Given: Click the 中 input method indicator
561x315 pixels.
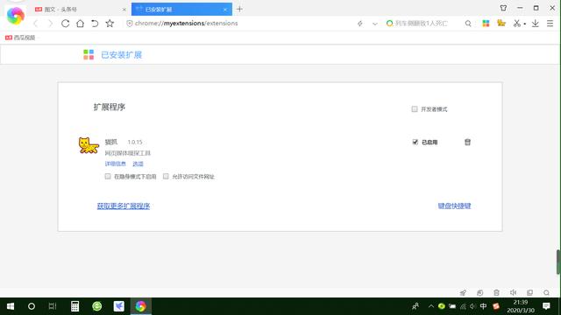Looking at the screenshot, I should pos(483,306).
